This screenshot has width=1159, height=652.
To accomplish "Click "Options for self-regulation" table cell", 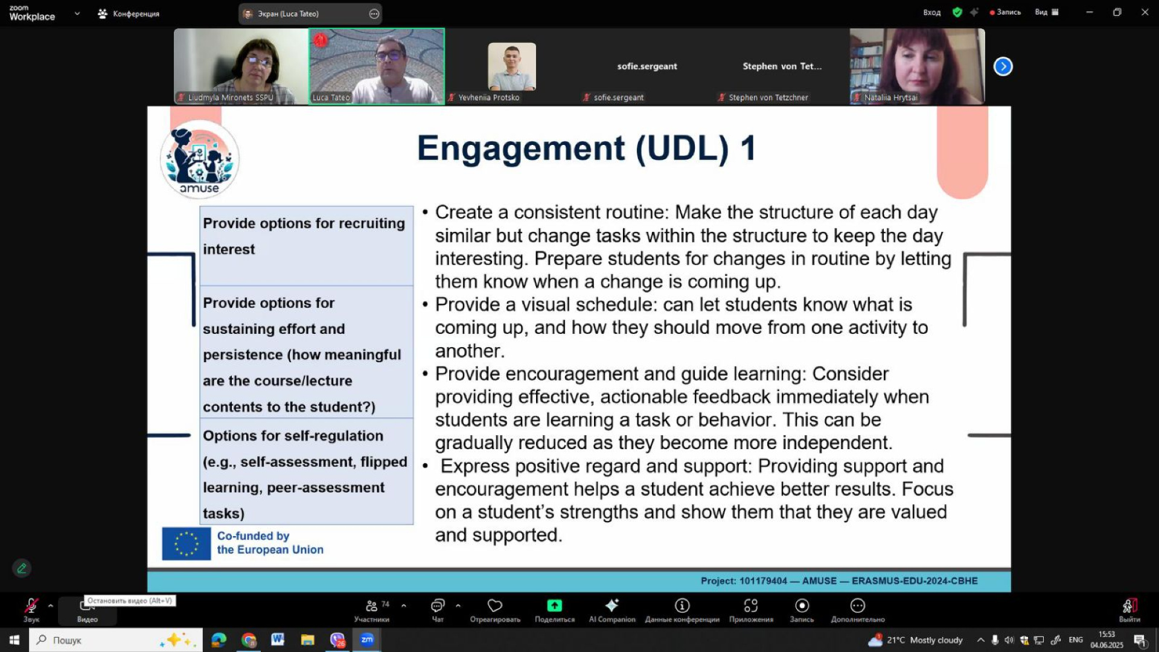I will point(307,471).
